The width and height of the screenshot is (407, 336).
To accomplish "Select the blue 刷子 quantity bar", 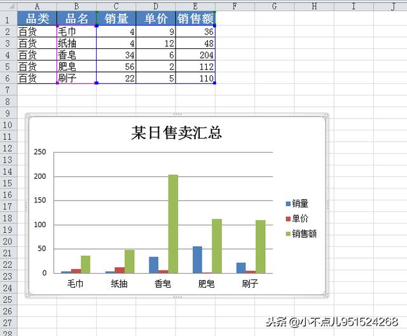I will coord(241,268).
